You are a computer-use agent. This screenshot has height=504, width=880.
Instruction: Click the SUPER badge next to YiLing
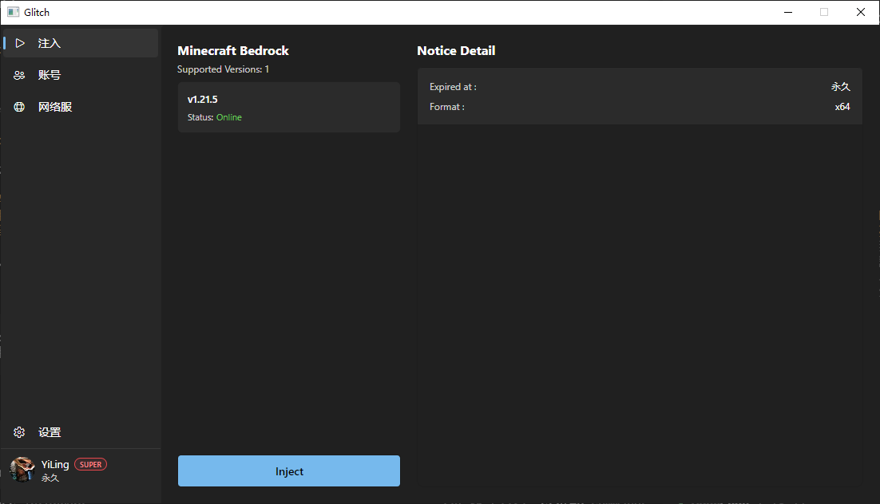tap(90, 465)
